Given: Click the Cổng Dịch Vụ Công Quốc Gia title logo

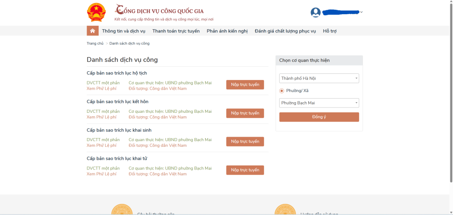Looking at the screenshot, I should (159, 11).
